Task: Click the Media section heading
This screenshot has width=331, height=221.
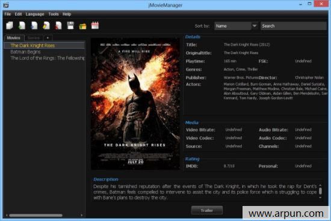Action: pos(191,123)
